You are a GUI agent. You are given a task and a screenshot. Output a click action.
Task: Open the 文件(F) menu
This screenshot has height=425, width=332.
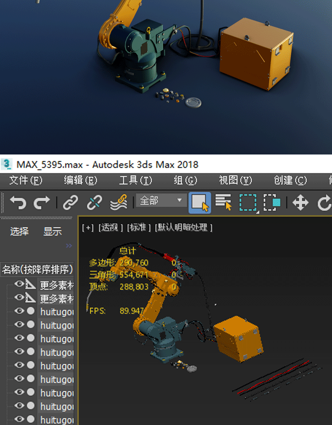[26, 181]
